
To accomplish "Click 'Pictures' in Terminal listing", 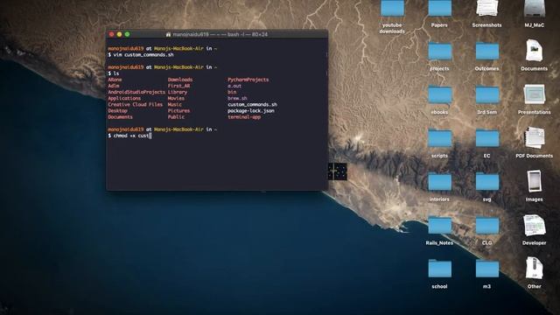I will 178,111.
